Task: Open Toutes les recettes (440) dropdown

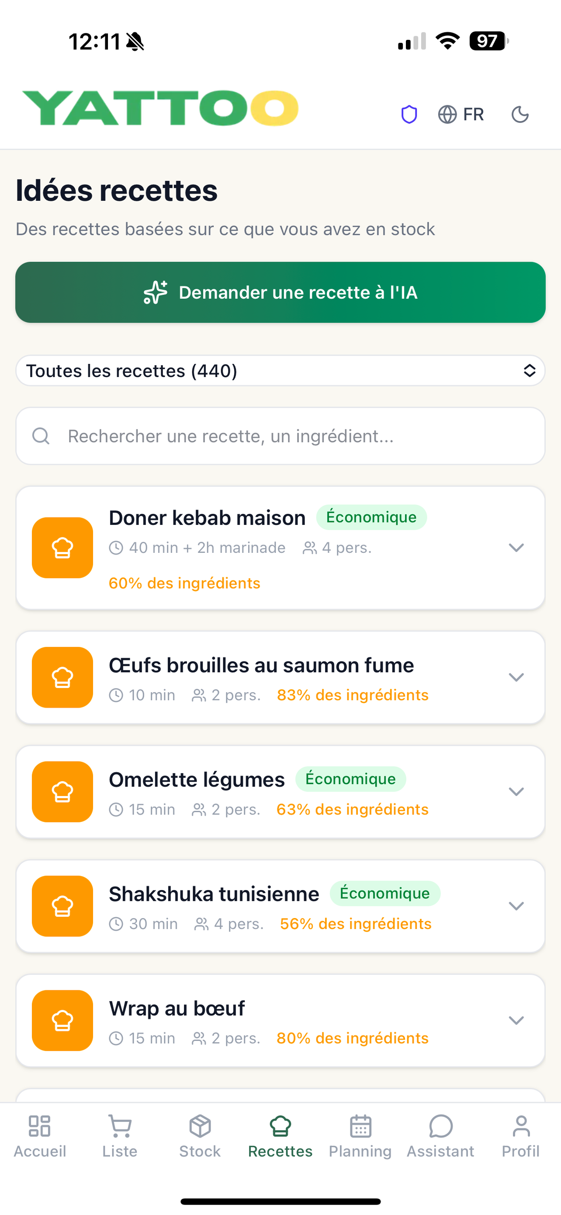Action: click(280, 370)
